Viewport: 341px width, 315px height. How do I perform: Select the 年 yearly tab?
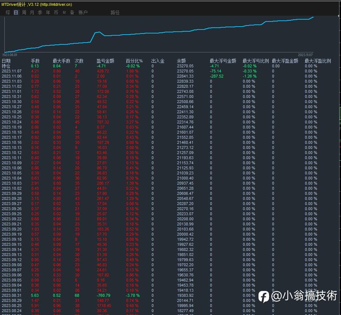48,12
